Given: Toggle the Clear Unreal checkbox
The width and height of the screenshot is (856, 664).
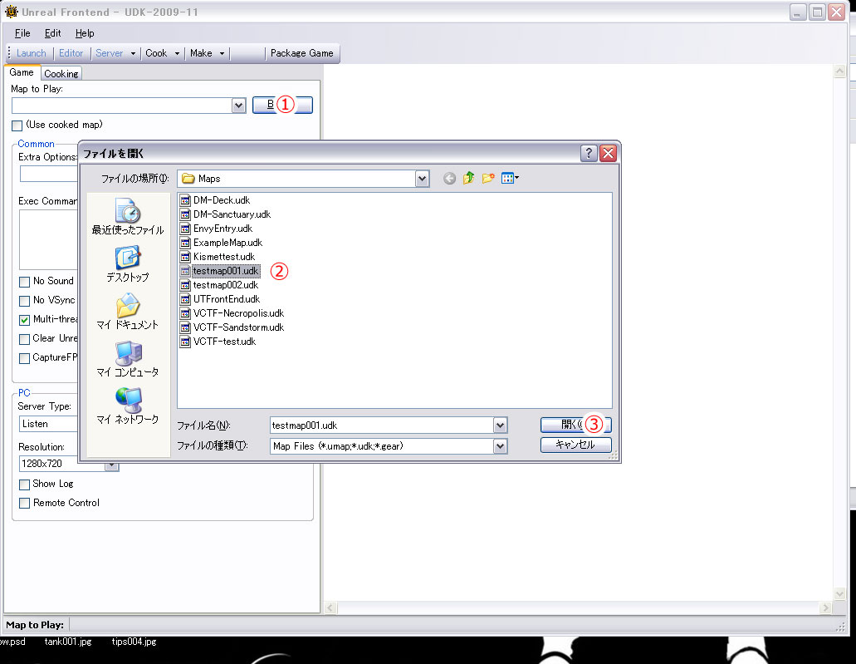Looking at the screenshot, I should click(x=25, y=339).
